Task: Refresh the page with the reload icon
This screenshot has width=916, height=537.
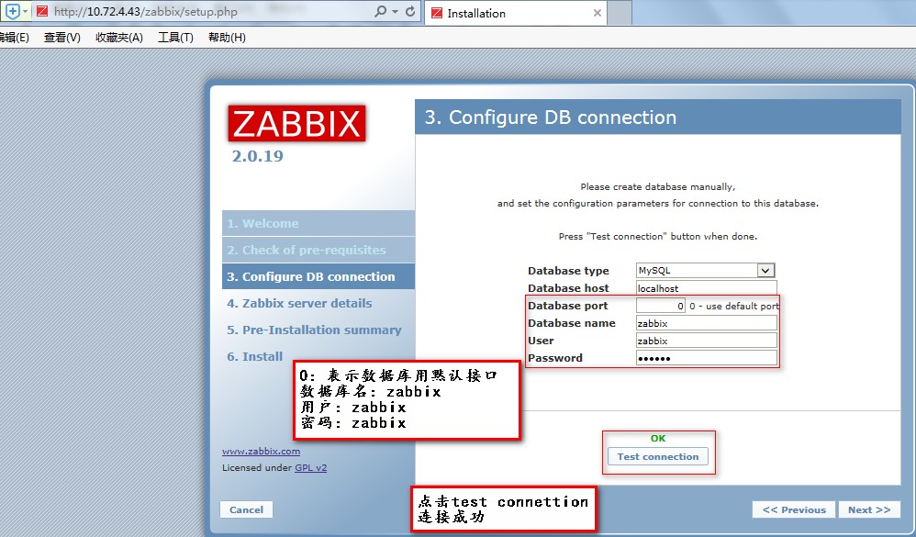Action: click(410, 11)
